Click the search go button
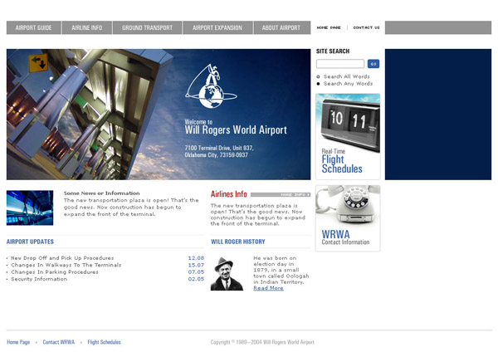Viewport: 498px width, 352px height. click(x=373, y=64)
